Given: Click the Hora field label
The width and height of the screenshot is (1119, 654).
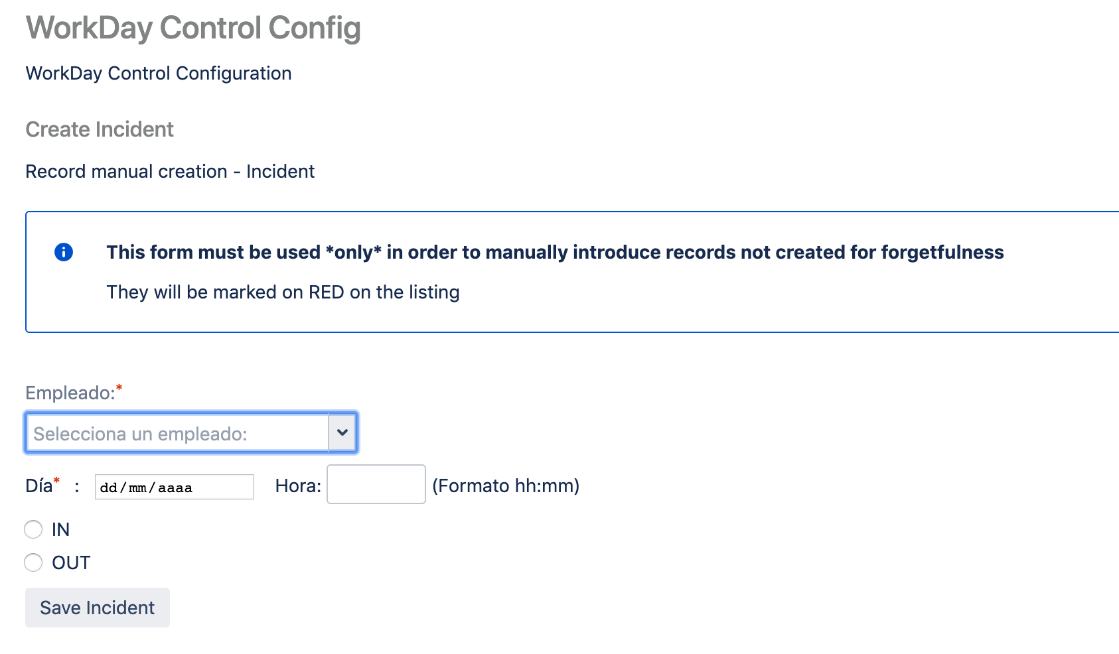Looking at the screenshot, I should click(x=298, y=486).
